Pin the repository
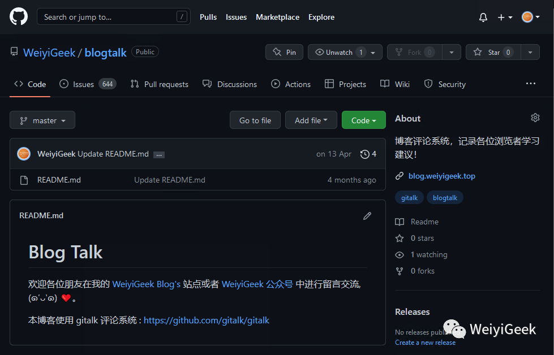554x355 pixels. click(284, 52)
